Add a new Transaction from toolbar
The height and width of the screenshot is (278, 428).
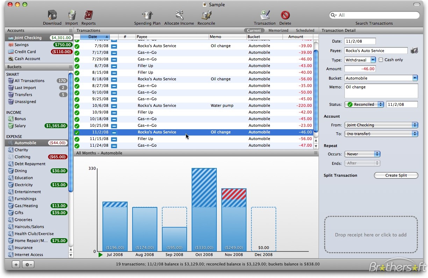tap(265, 16)
